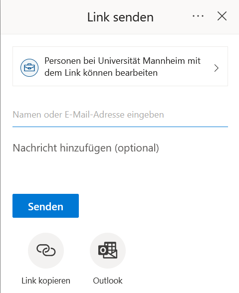Open the 'Personen bei Universität Mannheim' link settings
Image resolution: width=239 pixels, height=293 pixels.
[x=120, y=66]
